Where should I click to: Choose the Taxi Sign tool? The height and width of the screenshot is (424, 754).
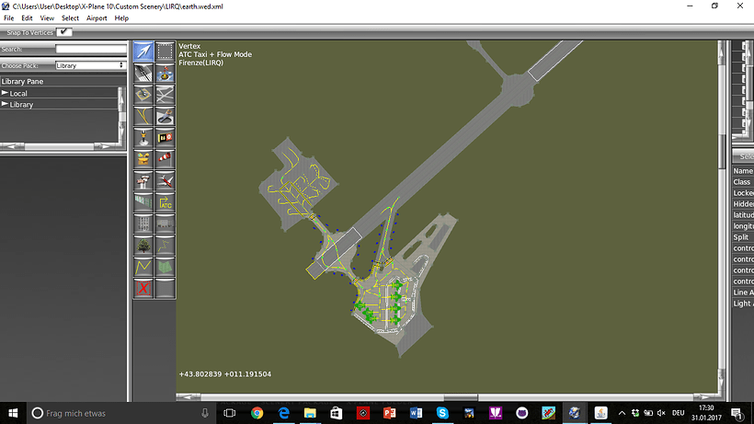pos(165,138)
